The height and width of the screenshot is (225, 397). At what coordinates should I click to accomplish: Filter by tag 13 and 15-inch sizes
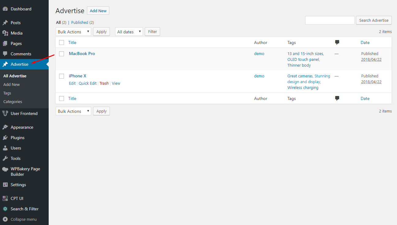(x=305, y=53)
